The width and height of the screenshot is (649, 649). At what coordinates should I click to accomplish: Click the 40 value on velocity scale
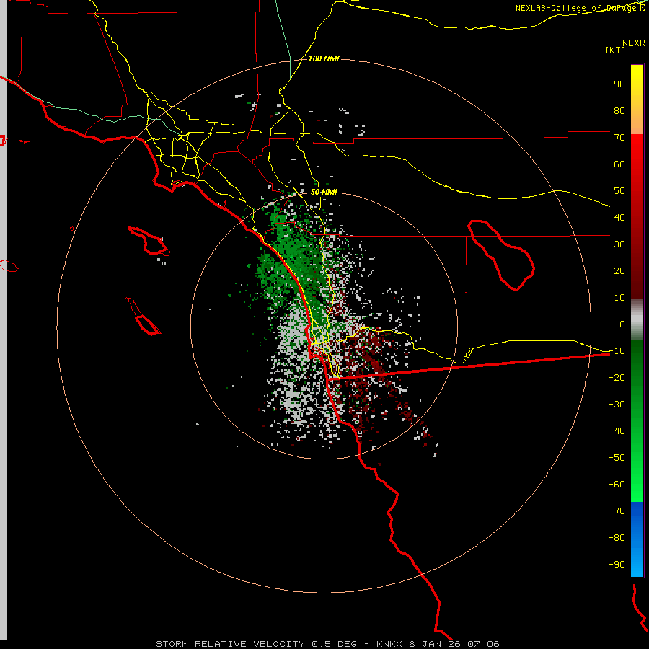(x=619, y=217)
